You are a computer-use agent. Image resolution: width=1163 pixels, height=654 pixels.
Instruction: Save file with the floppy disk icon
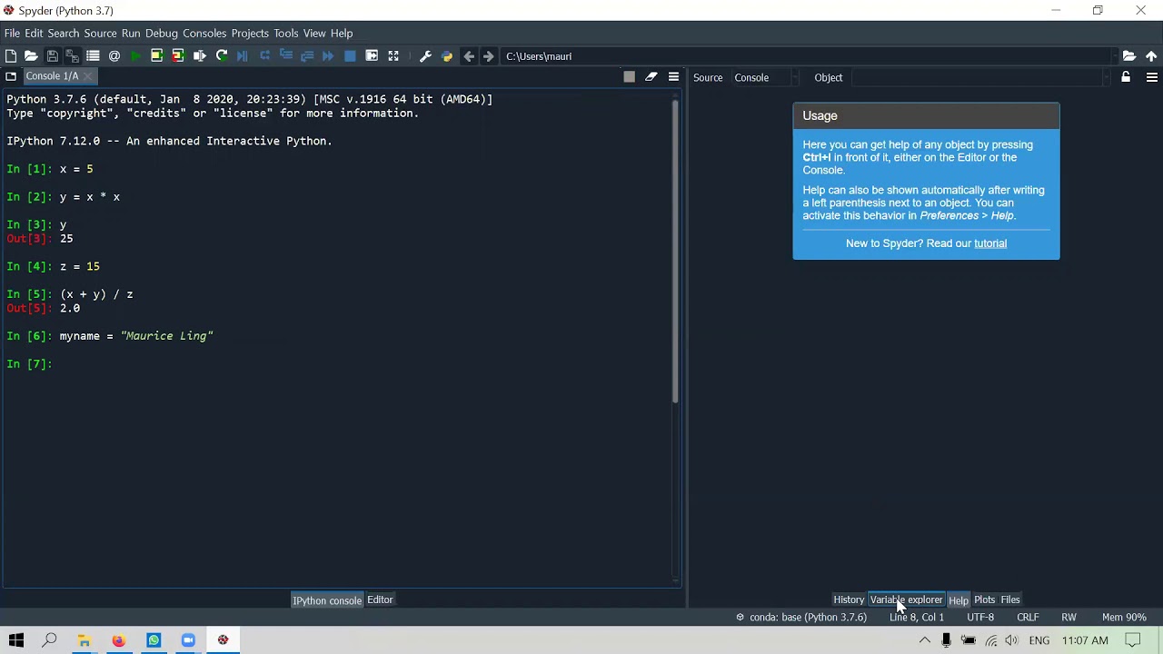(x=52, y=56)
